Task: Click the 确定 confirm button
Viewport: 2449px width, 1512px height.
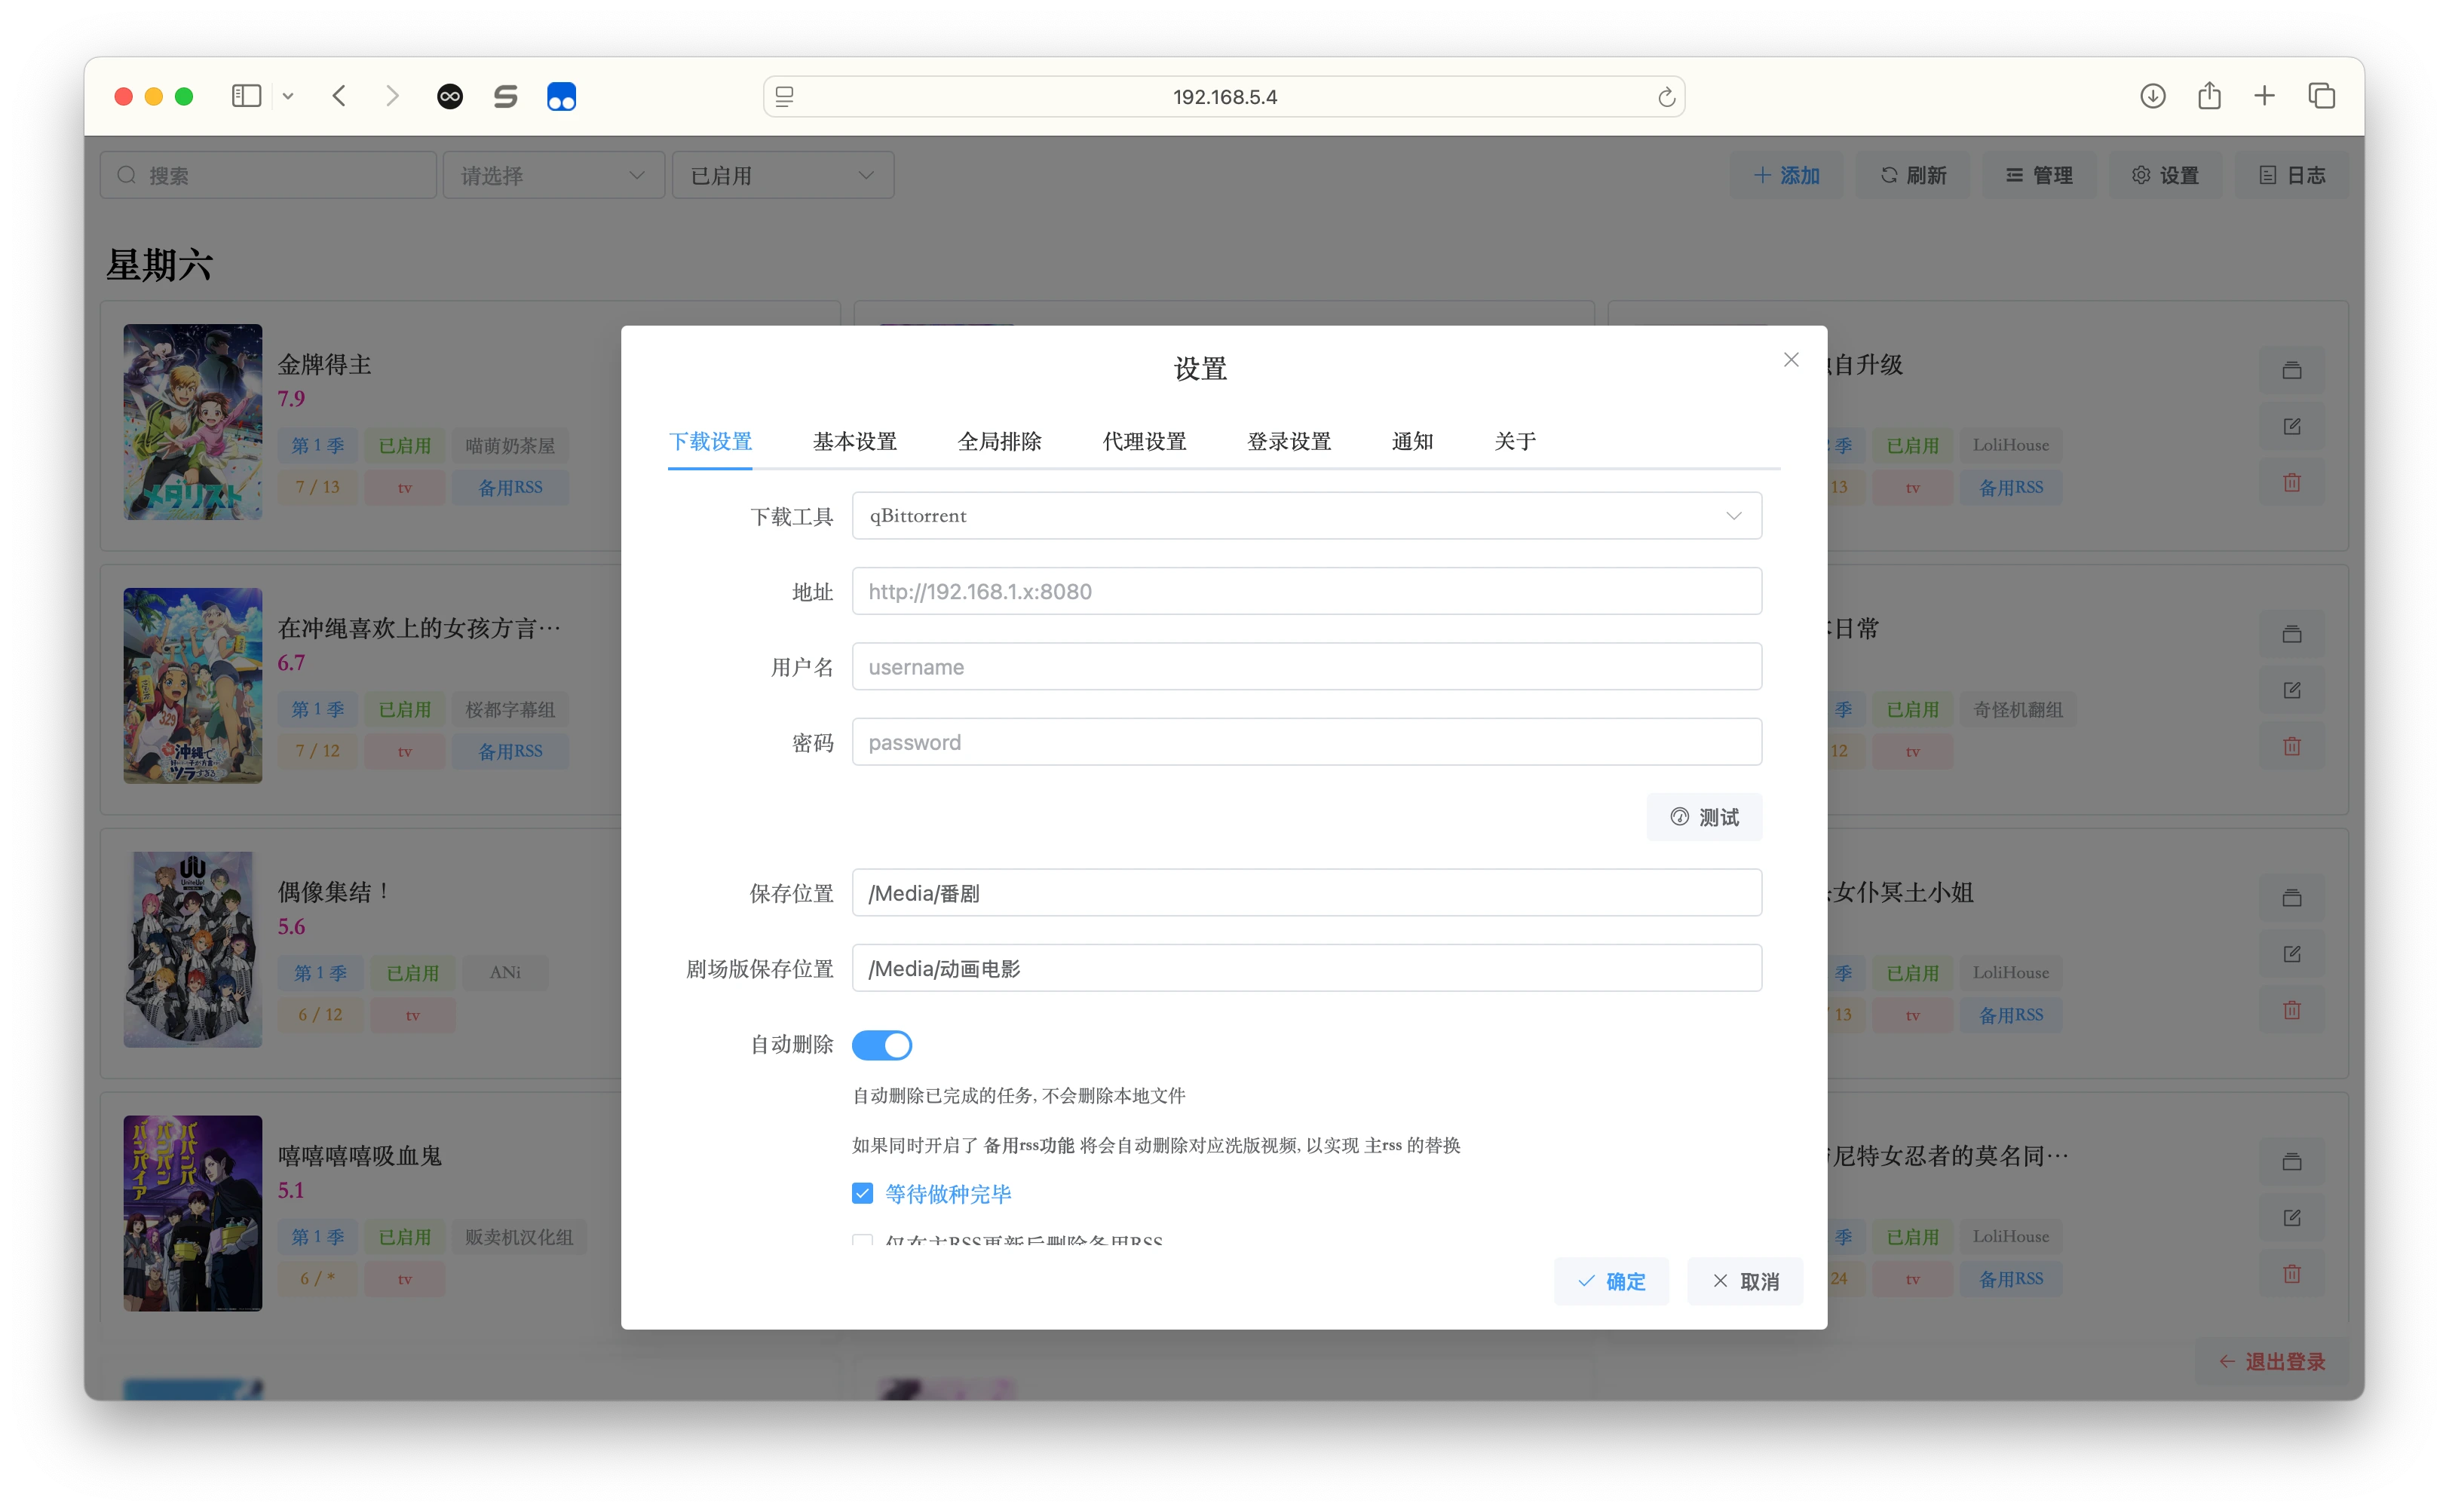Action: point(1611,1281)
